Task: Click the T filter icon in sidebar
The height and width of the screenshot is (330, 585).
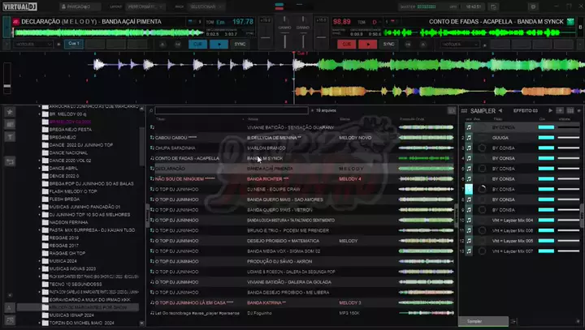Action: pos(10,138)
